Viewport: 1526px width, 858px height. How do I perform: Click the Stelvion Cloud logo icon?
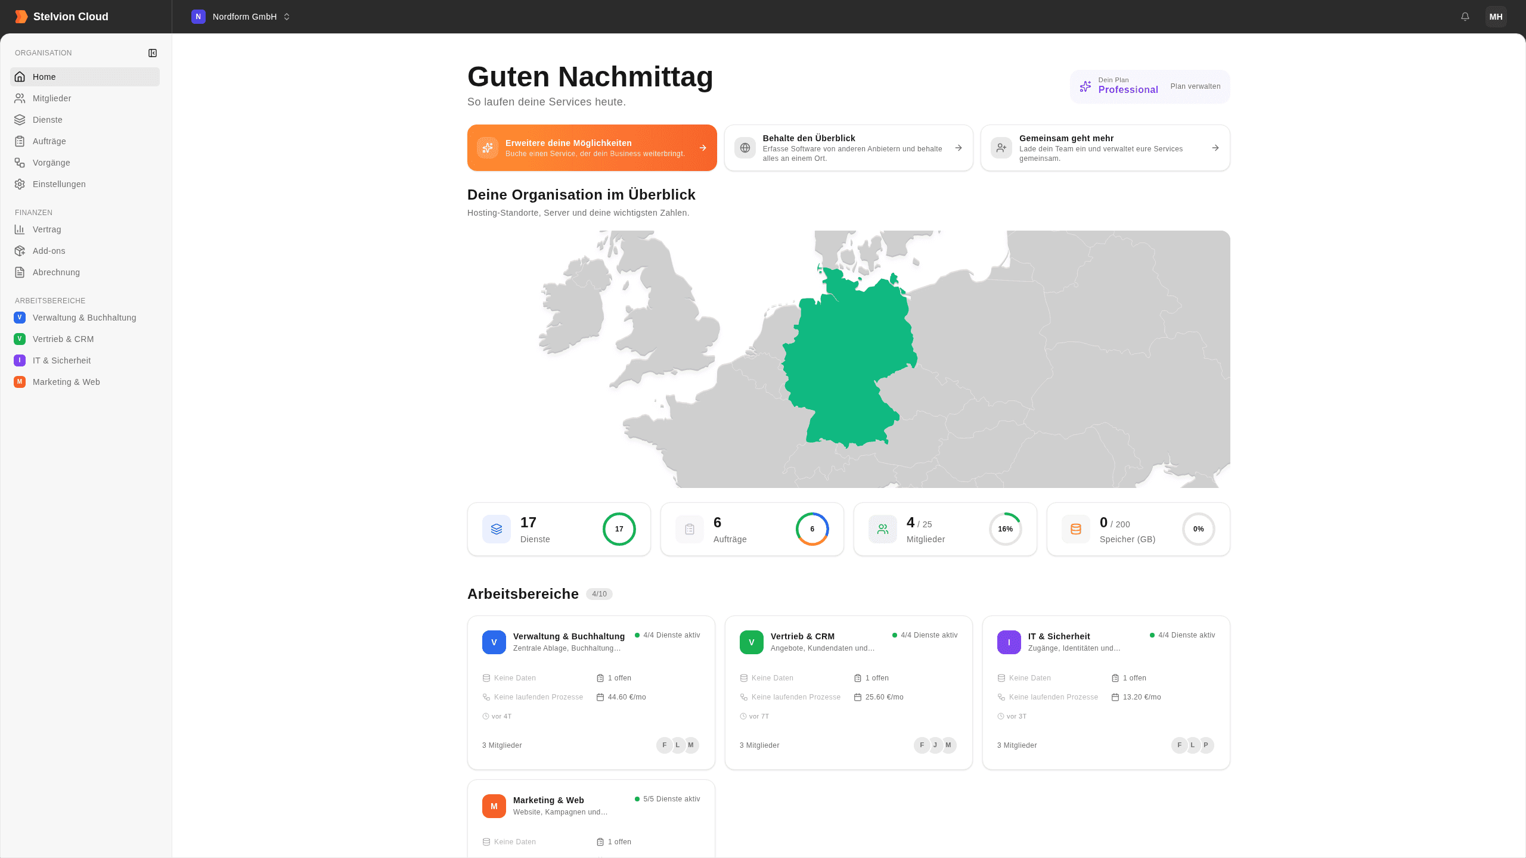(21, 17)
